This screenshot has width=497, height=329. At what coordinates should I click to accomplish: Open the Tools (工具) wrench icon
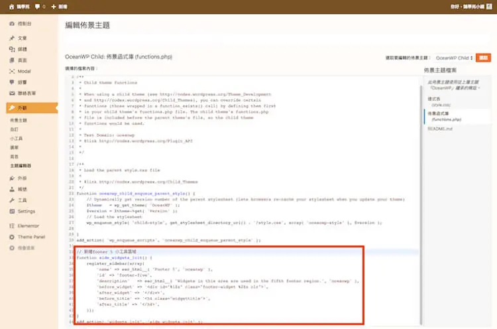(x=12, y=200)
